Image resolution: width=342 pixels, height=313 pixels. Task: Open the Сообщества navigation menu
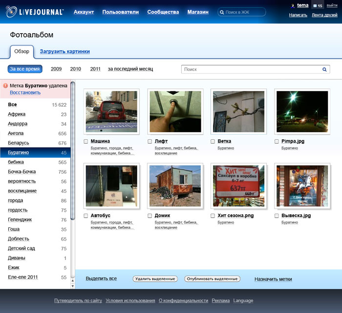pyautogui.click(x=163, y=12)
